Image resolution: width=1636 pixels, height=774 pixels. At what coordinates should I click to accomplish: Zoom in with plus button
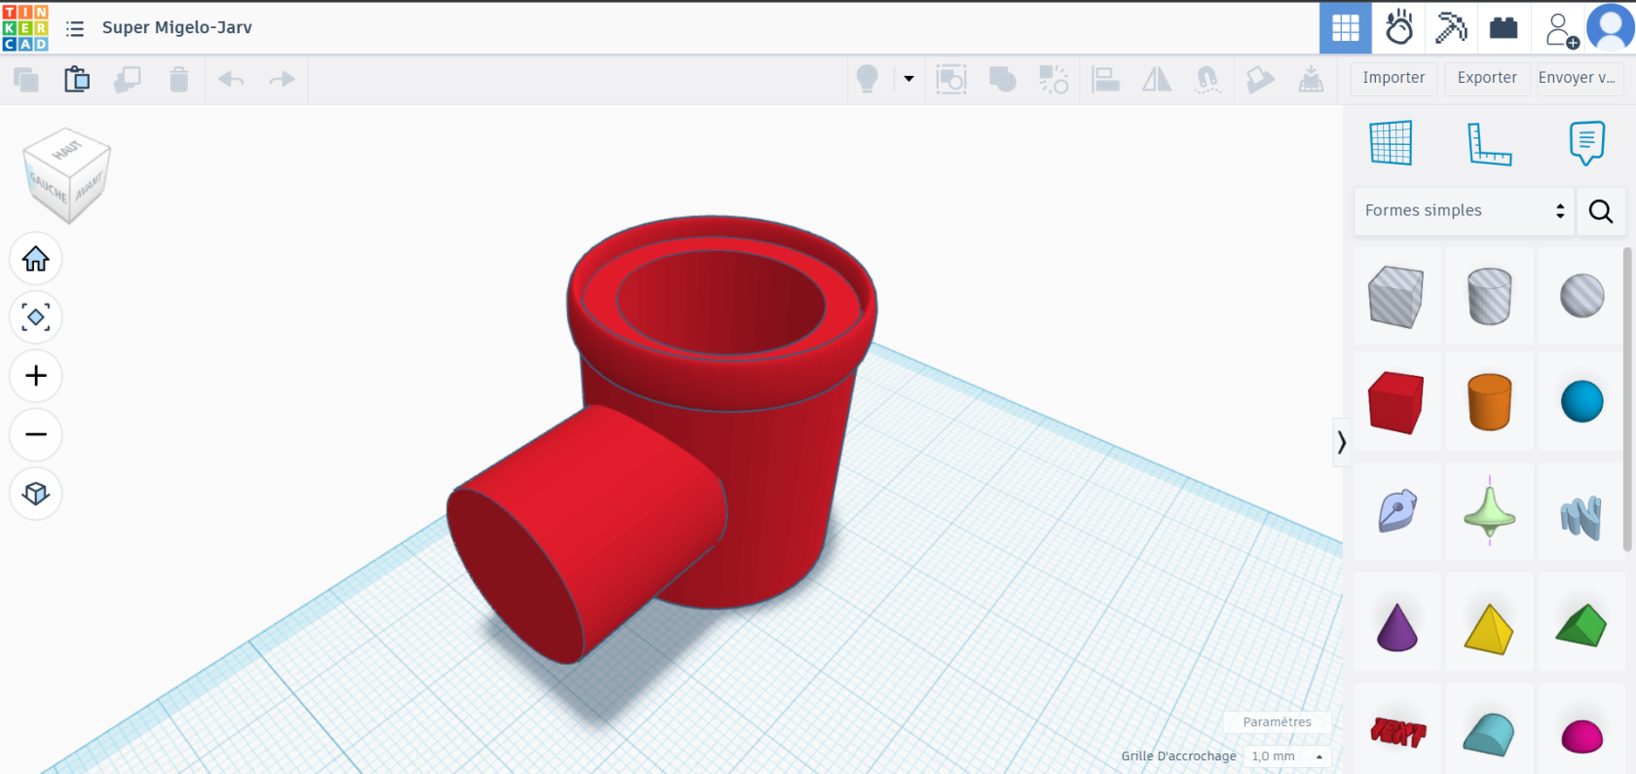pos(36,376)
